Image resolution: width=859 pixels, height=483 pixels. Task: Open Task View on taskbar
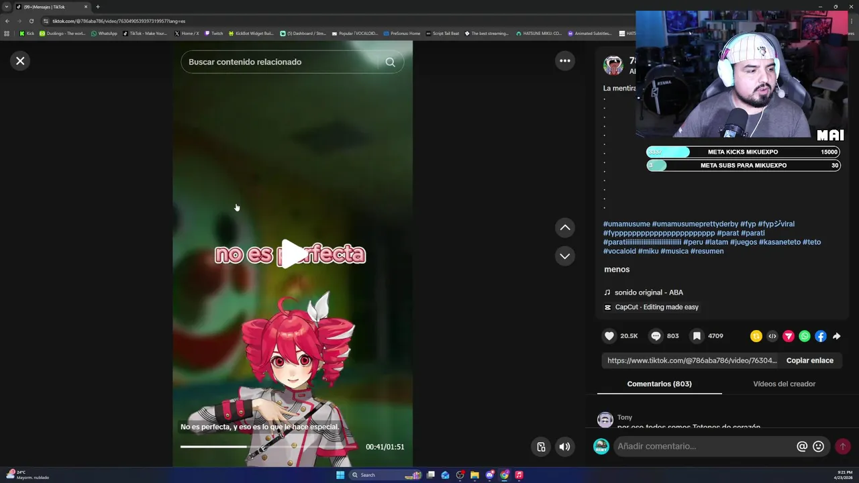click(x=430, y=475)
